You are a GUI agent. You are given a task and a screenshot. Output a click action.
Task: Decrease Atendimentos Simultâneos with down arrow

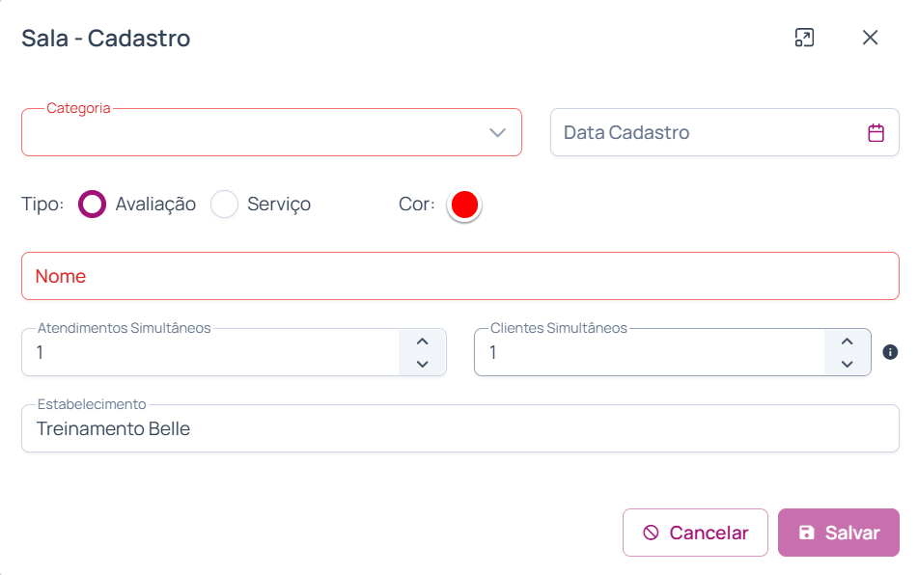click(422, 364)
